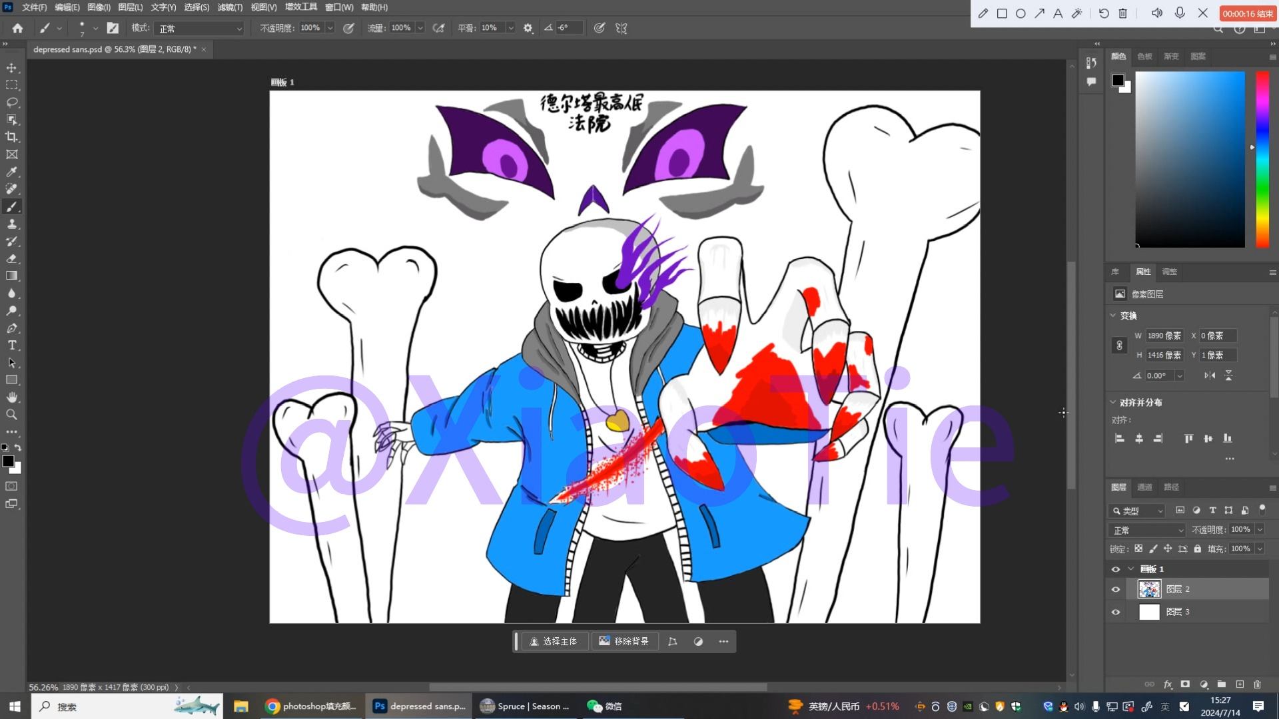Go to the Photoshop Home screen
The height and width of the screenshot is (719, 1279).
17,28
